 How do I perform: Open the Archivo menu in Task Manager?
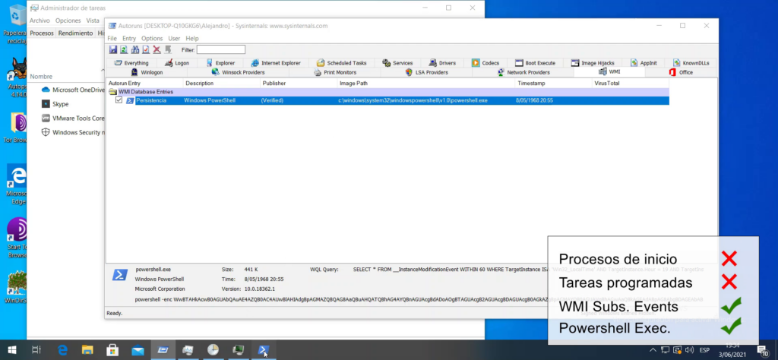40,21
